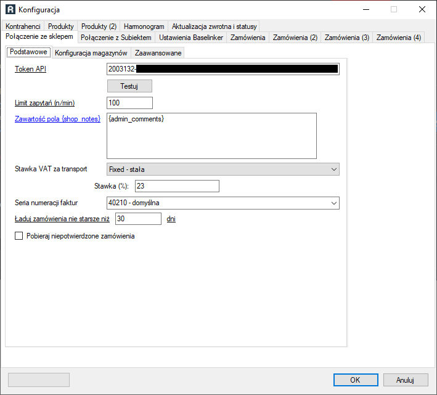Open the Zaawansowane sub-tab

[158, 53]
